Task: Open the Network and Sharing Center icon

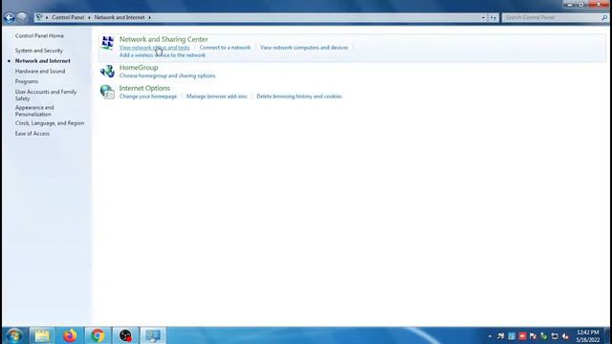Action: pyautogui.click(x=107, y=42)
